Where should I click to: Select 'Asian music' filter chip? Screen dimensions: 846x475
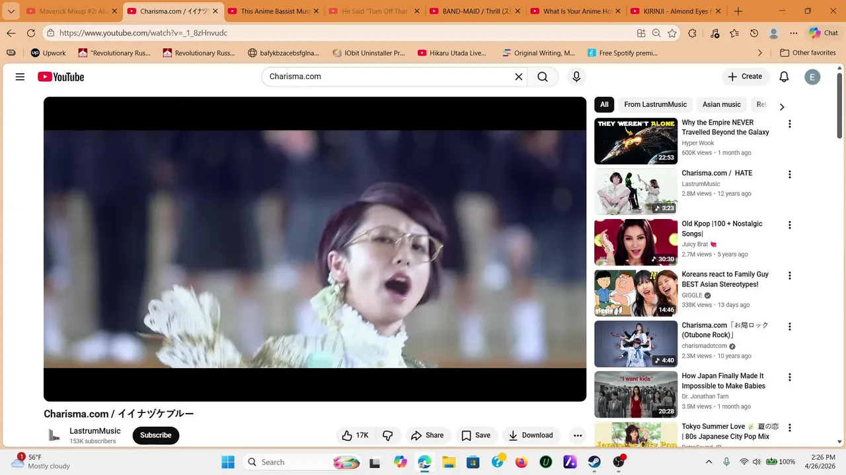pyautogui.click(x=721, y=104)
